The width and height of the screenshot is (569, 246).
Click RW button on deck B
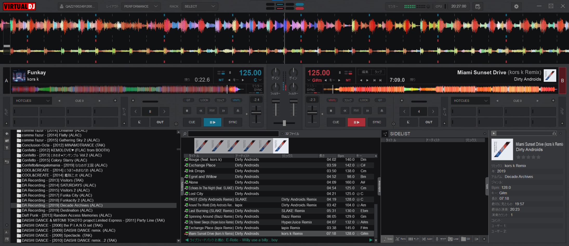(356, 111)
